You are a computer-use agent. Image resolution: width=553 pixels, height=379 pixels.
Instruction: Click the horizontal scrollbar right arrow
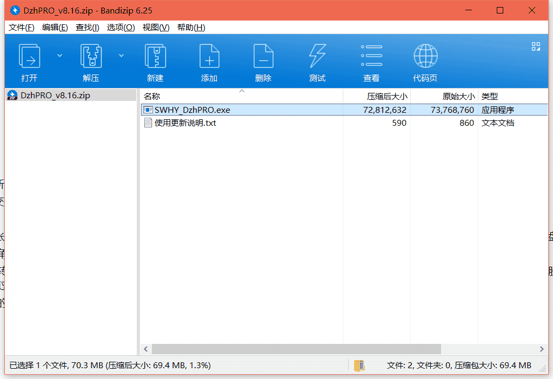point(542,349)
